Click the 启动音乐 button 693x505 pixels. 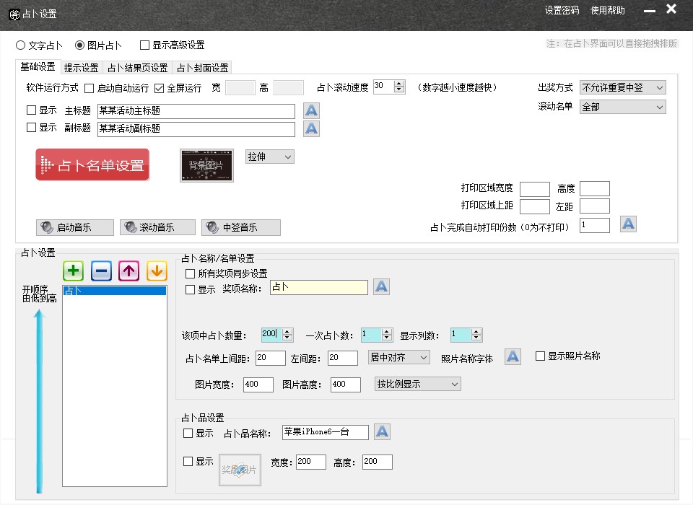point(74,227)
